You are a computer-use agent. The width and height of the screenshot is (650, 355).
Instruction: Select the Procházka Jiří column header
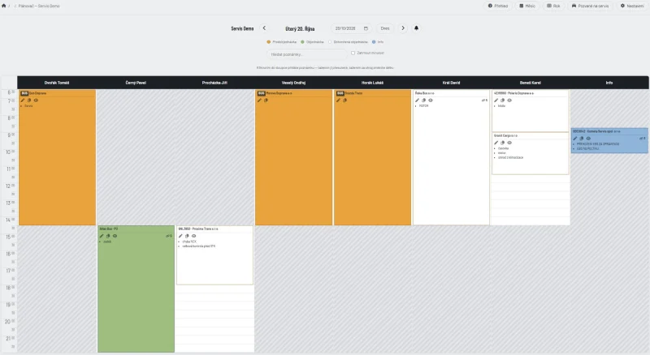214,83
